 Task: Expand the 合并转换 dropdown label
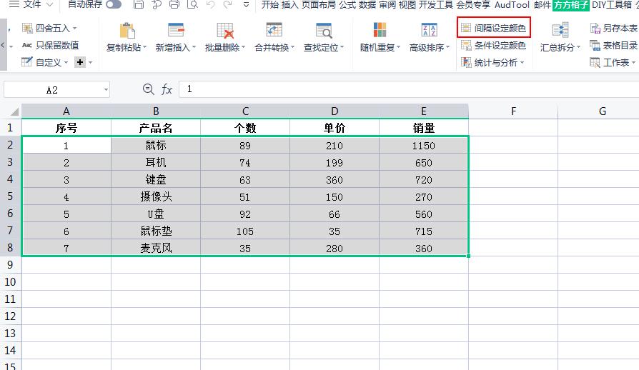(x=274, y=48)
